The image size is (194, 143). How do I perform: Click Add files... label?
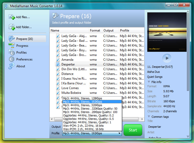tap(23, 17)
